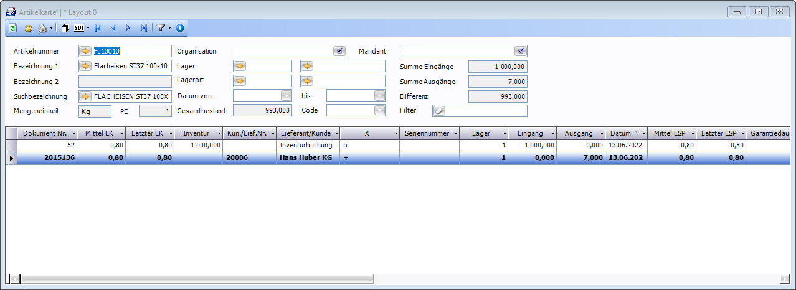Select the Inventurbuchung row
796x290 pixels.
point(305,145)
